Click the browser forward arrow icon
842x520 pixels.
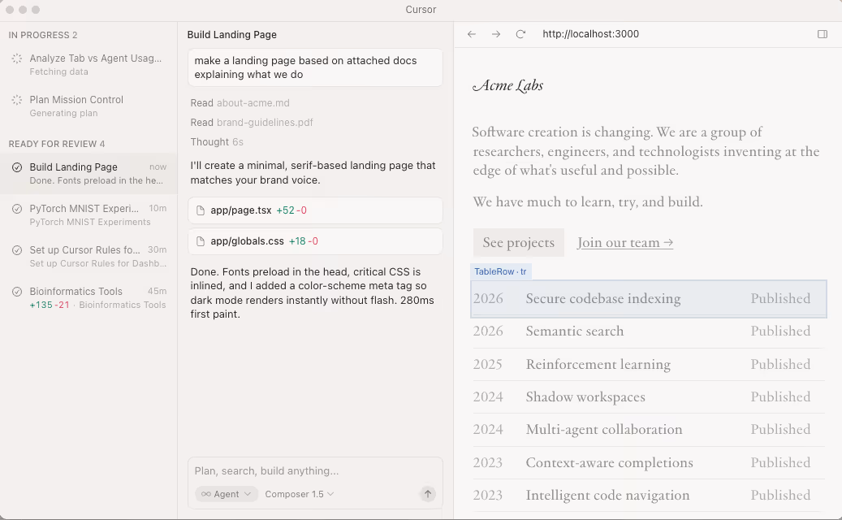pyautogui.click(x=496, y=34)
